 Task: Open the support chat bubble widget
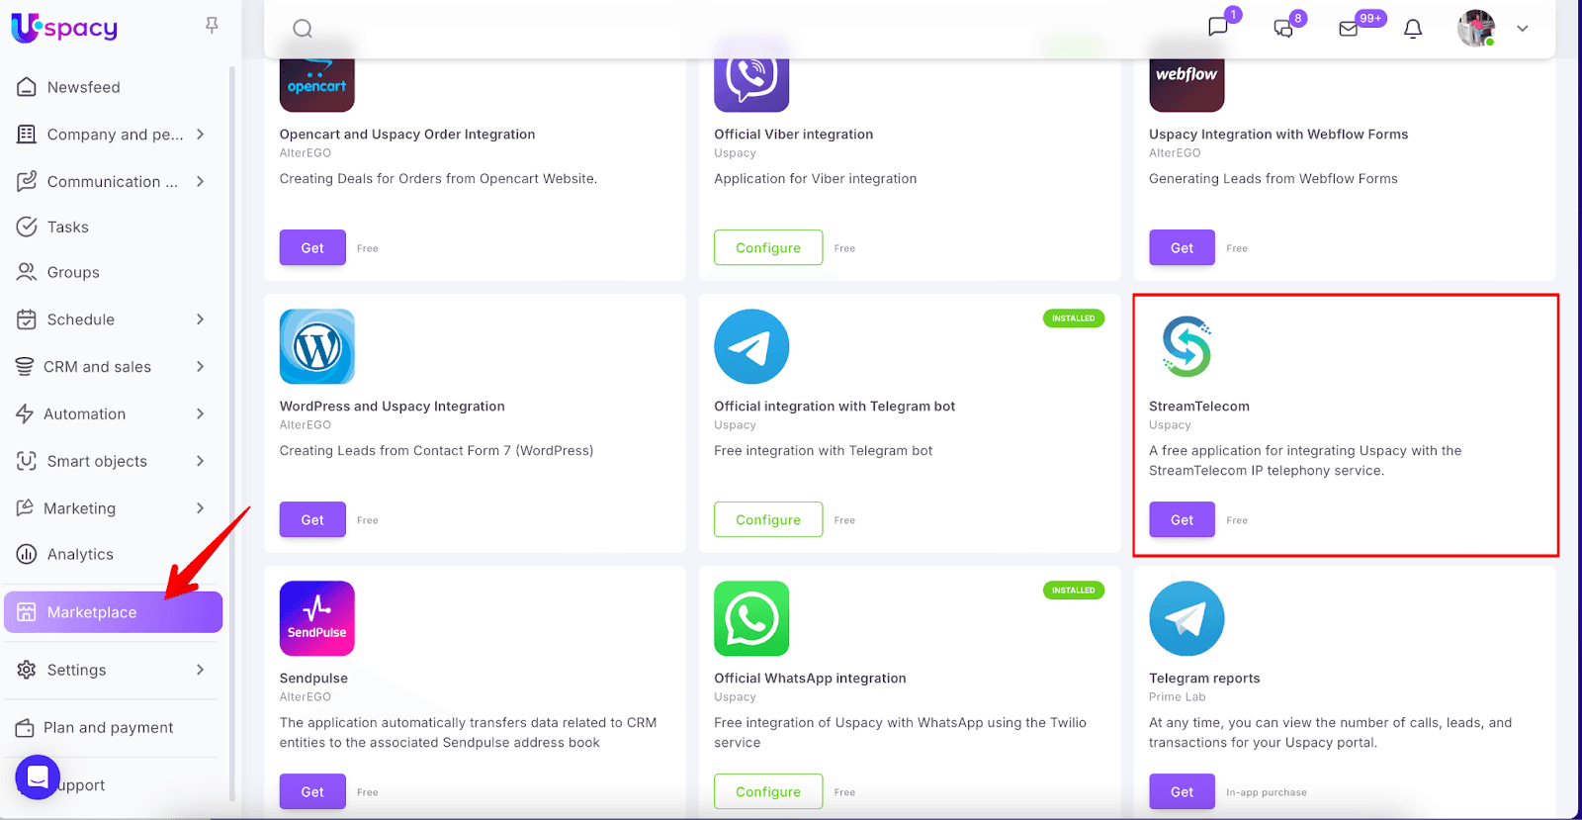tap(38, 776)
